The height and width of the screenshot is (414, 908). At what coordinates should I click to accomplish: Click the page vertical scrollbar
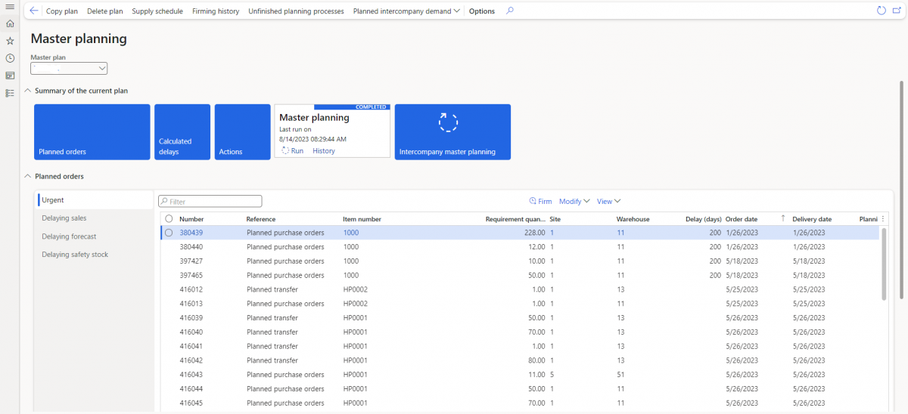tap(900, 189)
